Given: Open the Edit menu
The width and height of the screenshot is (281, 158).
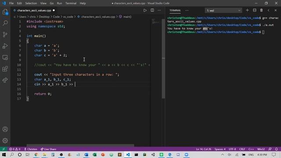Looking at the screenshot, I should tap(19, 3).
